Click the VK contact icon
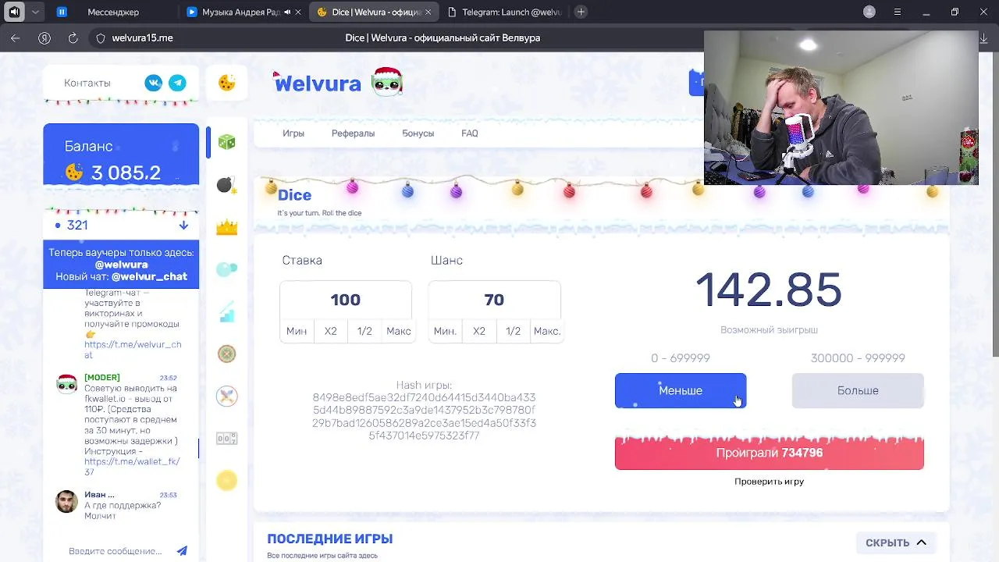The width and height of the screenshot is (999, 562). [154, 83]
